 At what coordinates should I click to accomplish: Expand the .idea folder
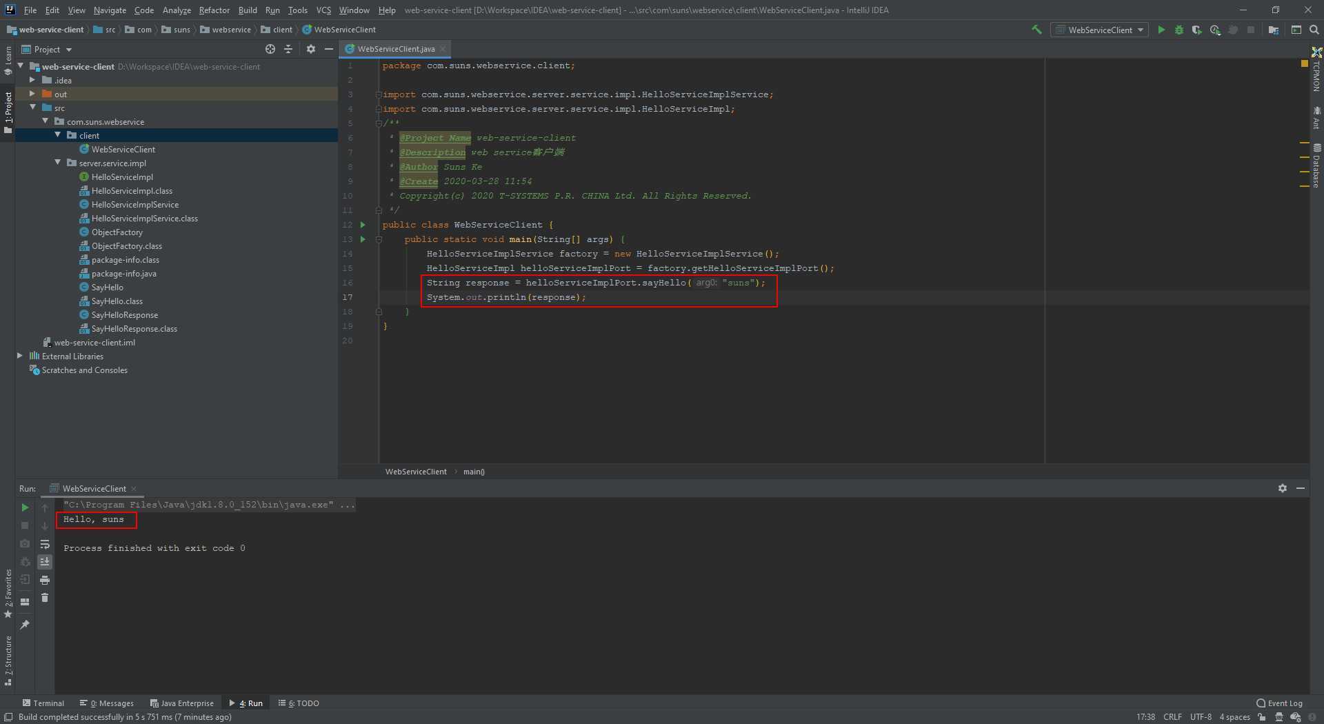tap(32, 80)
